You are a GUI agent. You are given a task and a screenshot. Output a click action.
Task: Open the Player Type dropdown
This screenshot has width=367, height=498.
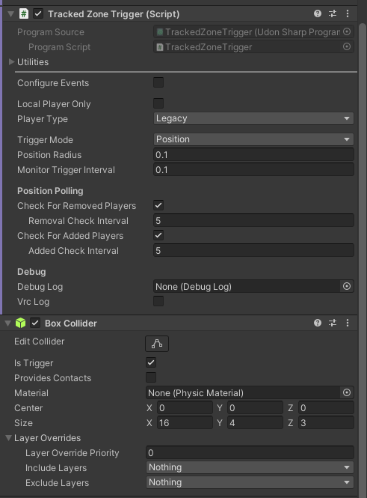[253, 118]
